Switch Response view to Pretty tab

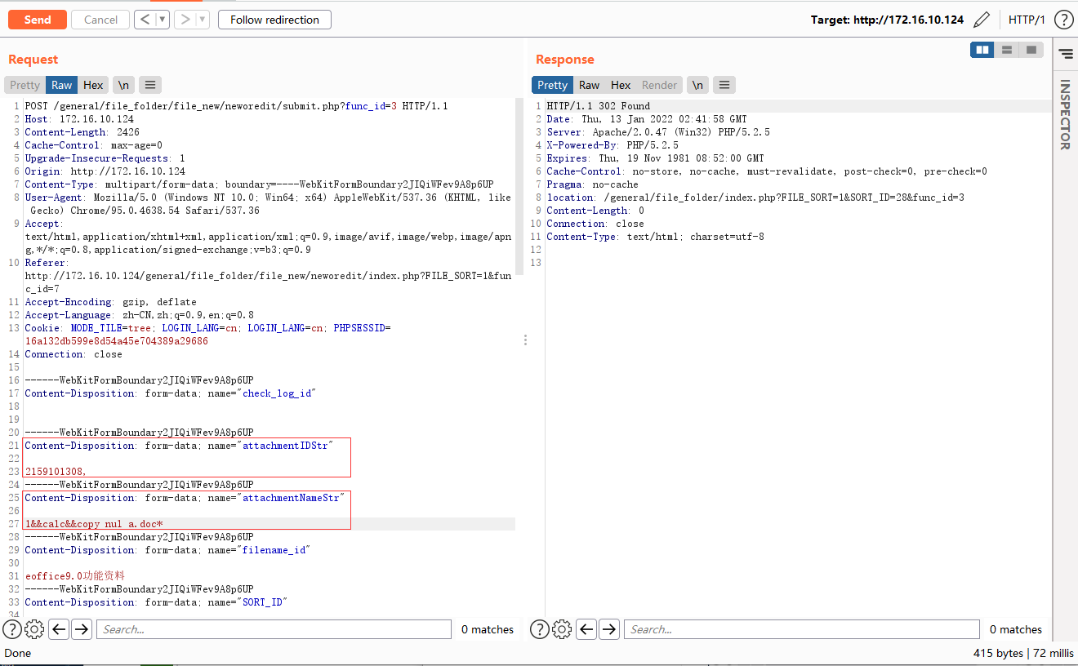coord(552,85)
